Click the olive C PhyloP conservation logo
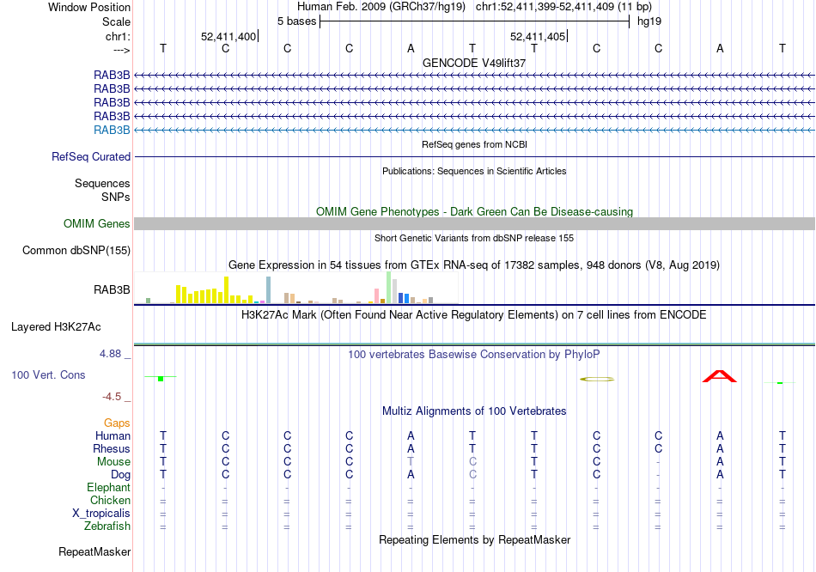The image size is (816, 572). tap(597, 380)
